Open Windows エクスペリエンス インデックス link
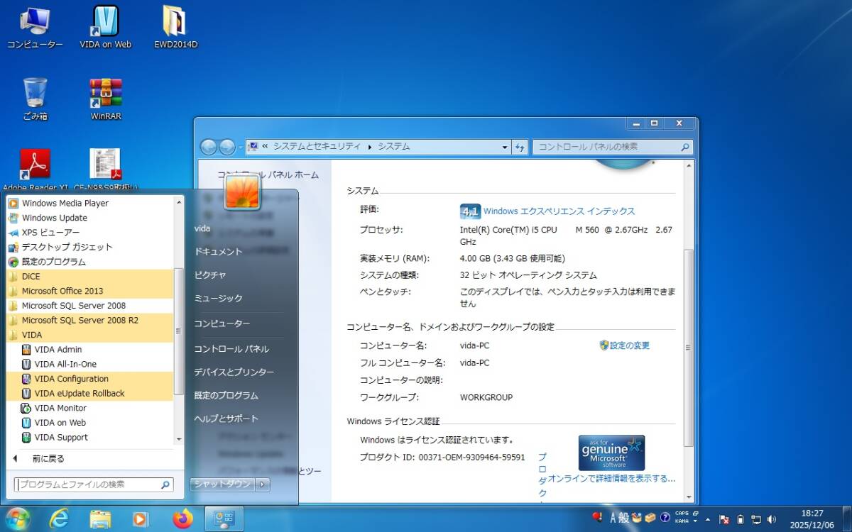Screen dimensions: 852x532 [559, 211]
